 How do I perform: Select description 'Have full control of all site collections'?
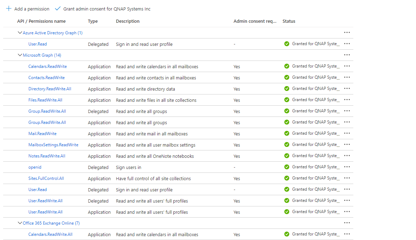[153, 179]
